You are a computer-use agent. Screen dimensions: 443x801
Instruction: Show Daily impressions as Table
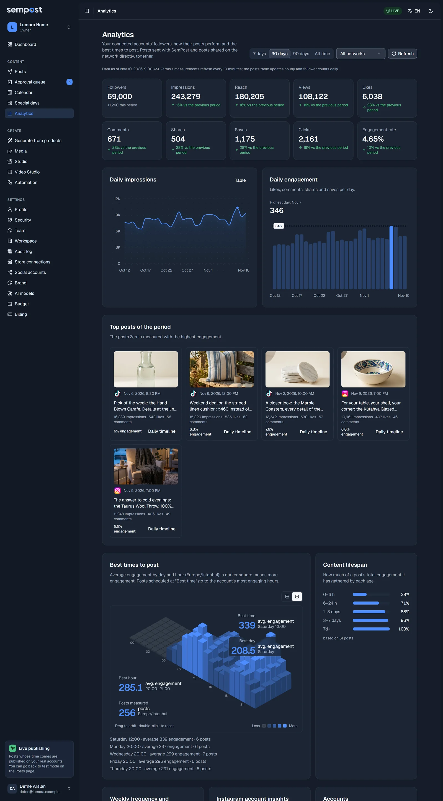click(240, 180)
